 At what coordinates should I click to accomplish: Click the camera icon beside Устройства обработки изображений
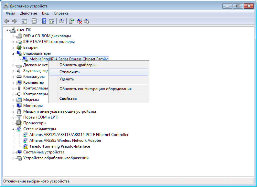19,158
